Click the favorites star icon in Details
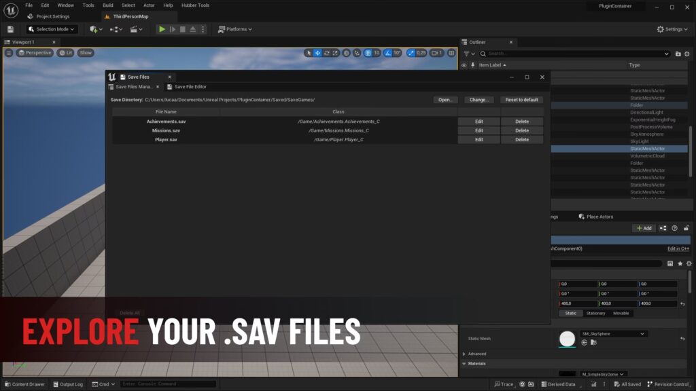The image size is (696, 391). (x=680, y=263)
